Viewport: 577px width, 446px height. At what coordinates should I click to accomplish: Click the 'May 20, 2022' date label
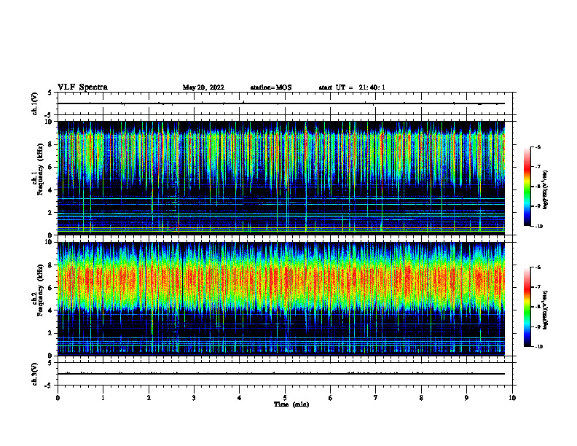[203, 87]
